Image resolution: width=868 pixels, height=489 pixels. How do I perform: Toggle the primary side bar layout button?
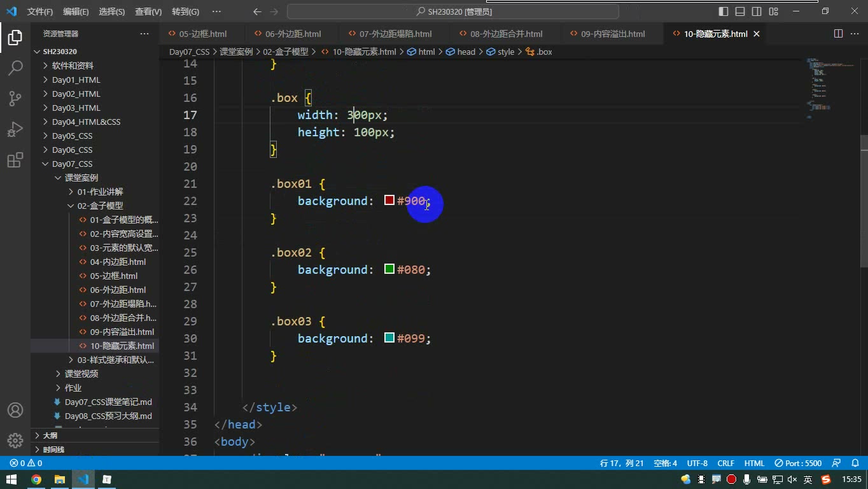point(724,11)
